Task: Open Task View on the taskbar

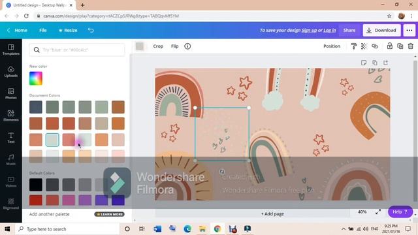Action: [x=142, y=229]
